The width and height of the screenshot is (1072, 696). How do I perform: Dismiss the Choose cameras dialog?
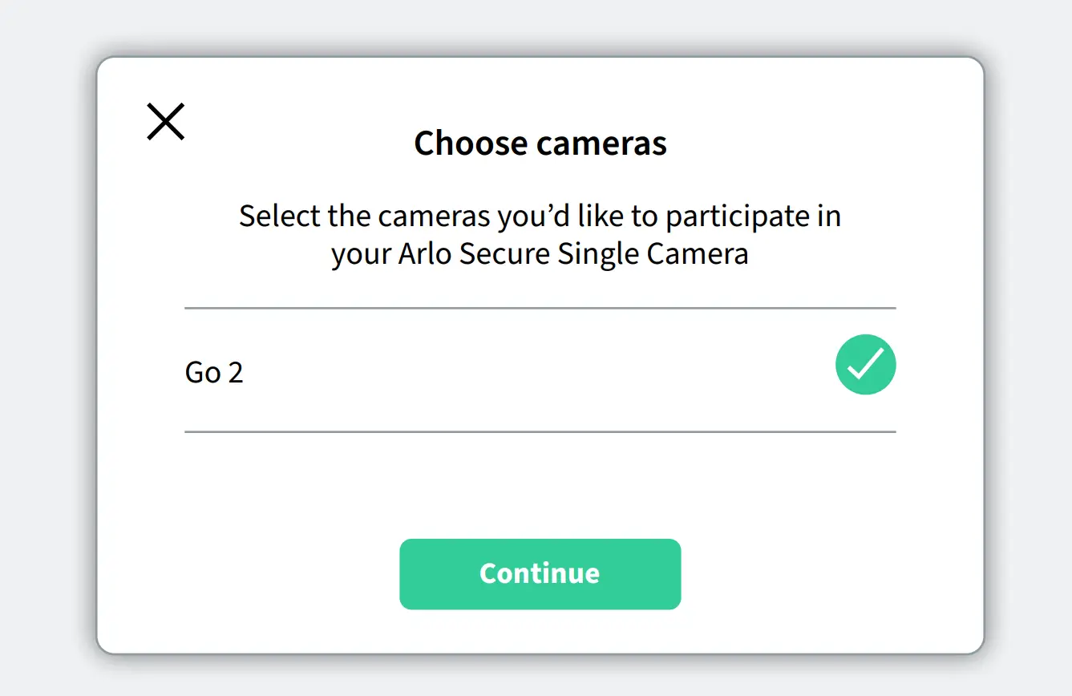click(x=165, y=121)
